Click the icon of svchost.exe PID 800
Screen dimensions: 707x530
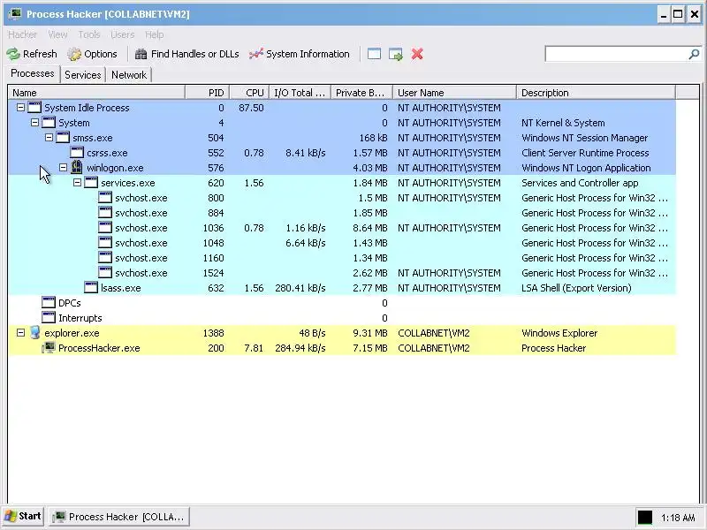105,198
